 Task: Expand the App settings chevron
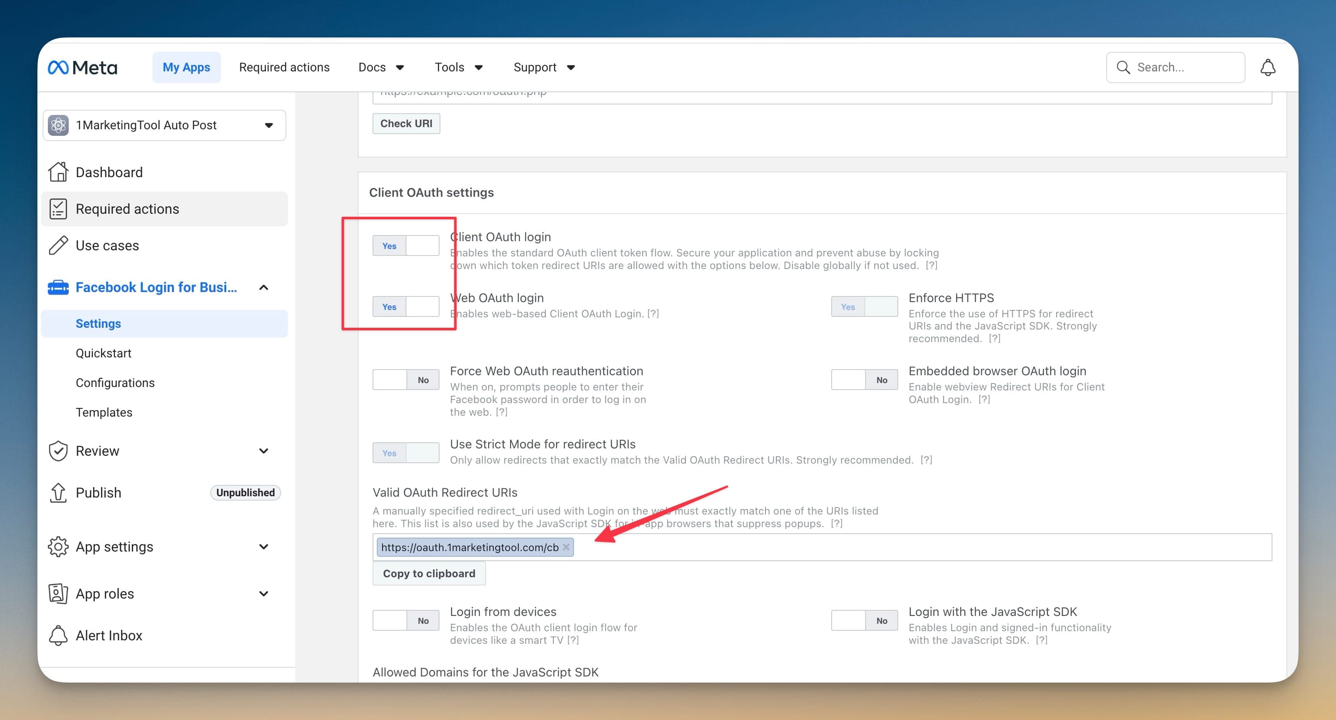[263, 547]
